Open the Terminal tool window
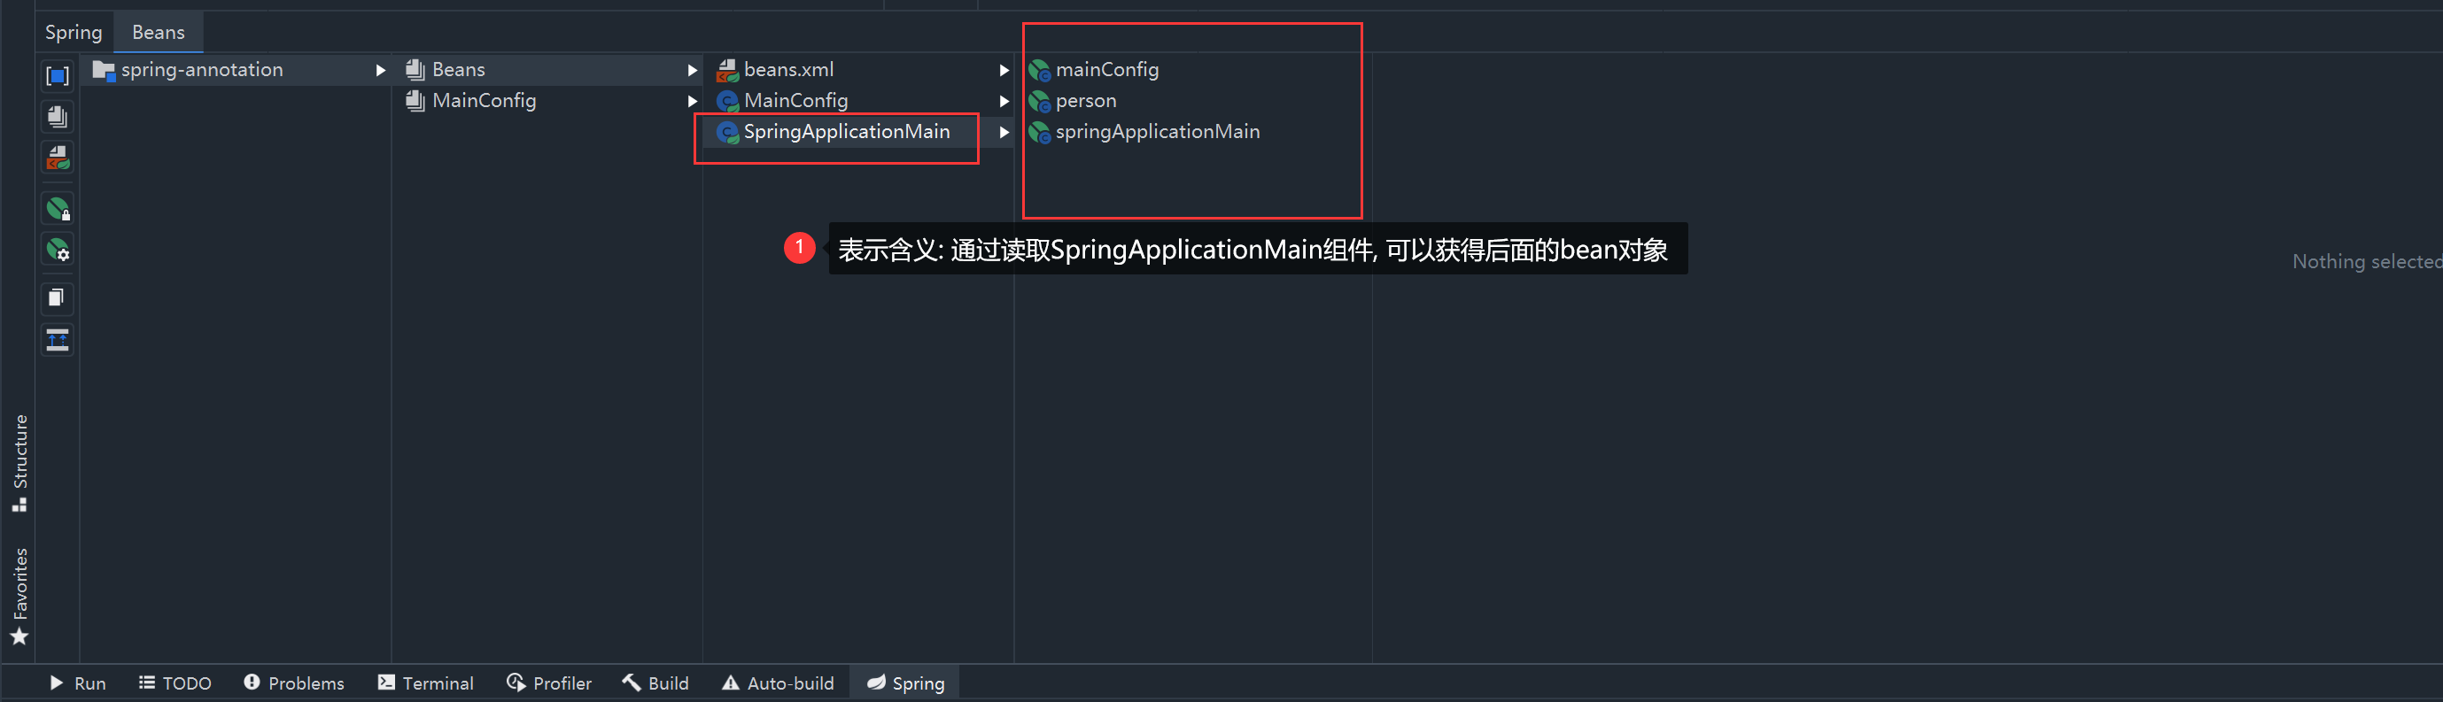The height and width of the screenshot is (702, 2443). (x=426, y=683)
